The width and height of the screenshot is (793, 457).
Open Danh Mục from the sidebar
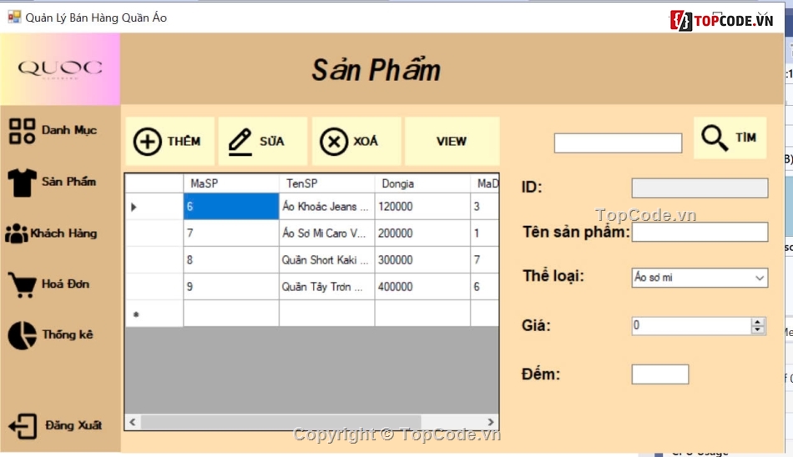pos(23,131)
